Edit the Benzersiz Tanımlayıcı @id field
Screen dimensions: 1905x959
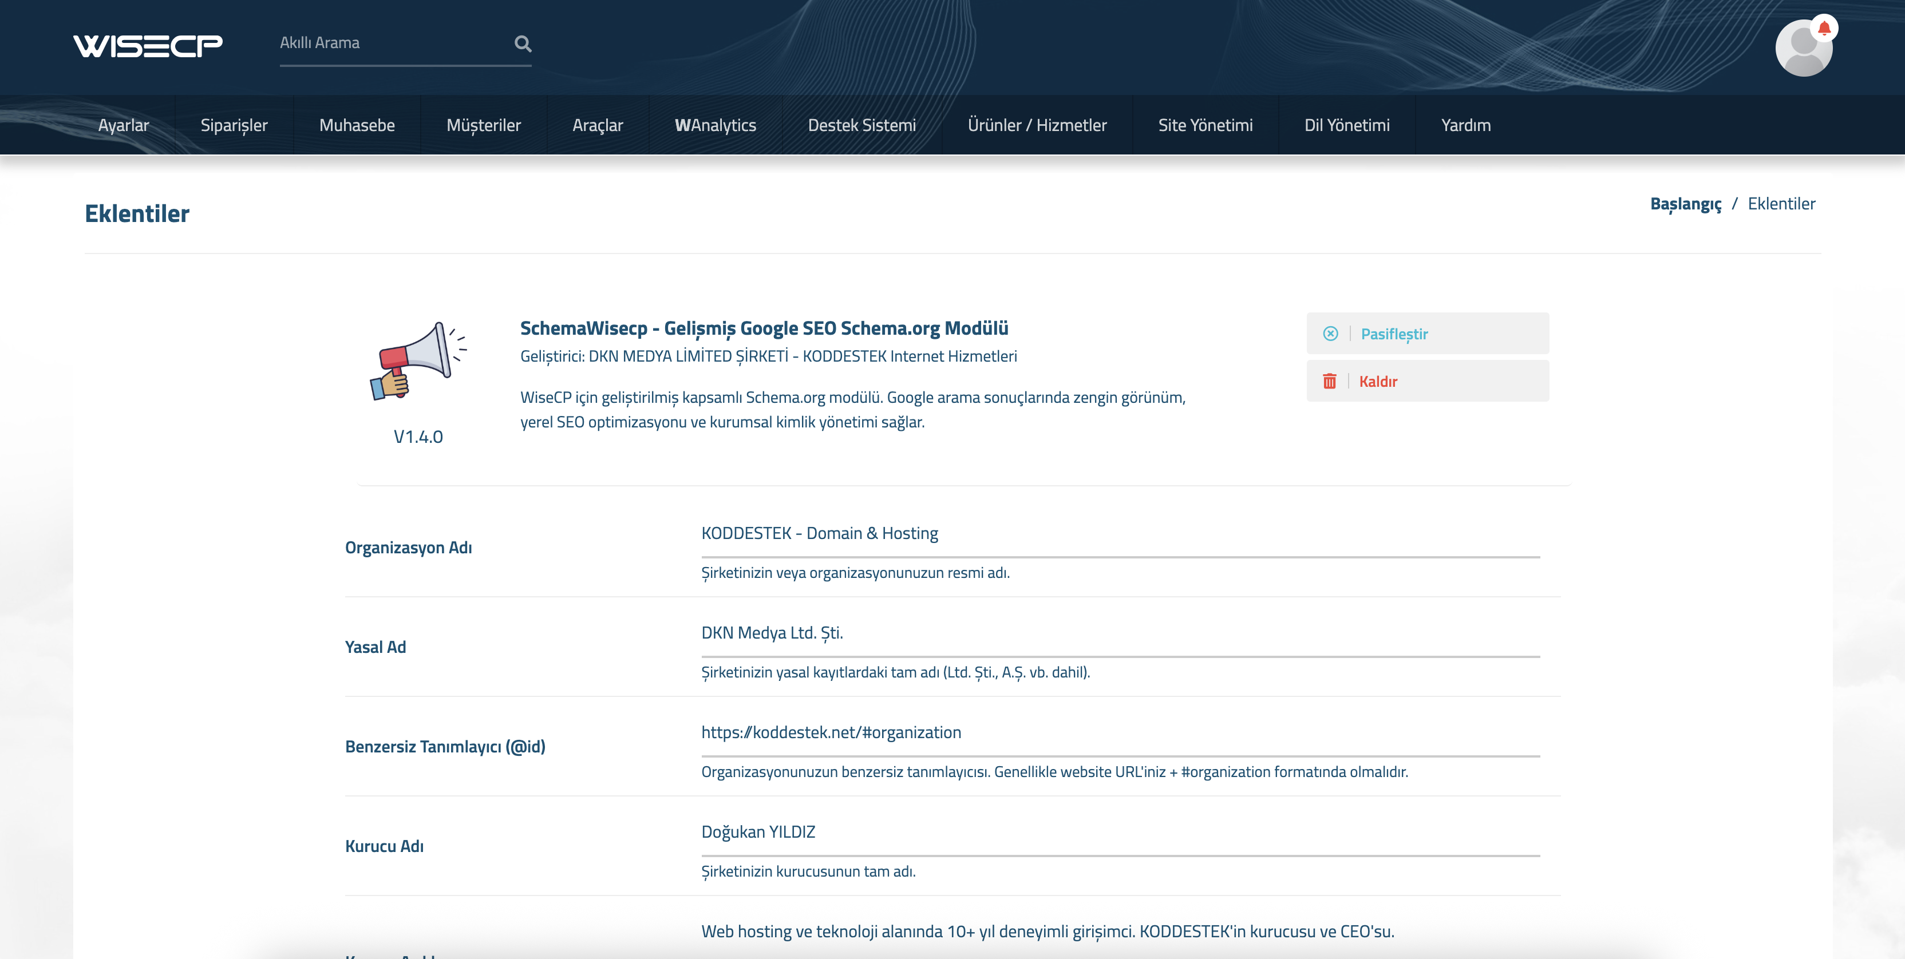click(1120, 733)
